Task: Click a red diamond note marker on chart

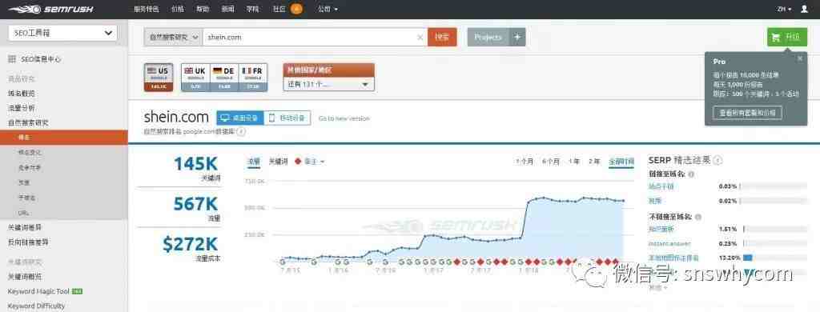Action: coord(456,262)
